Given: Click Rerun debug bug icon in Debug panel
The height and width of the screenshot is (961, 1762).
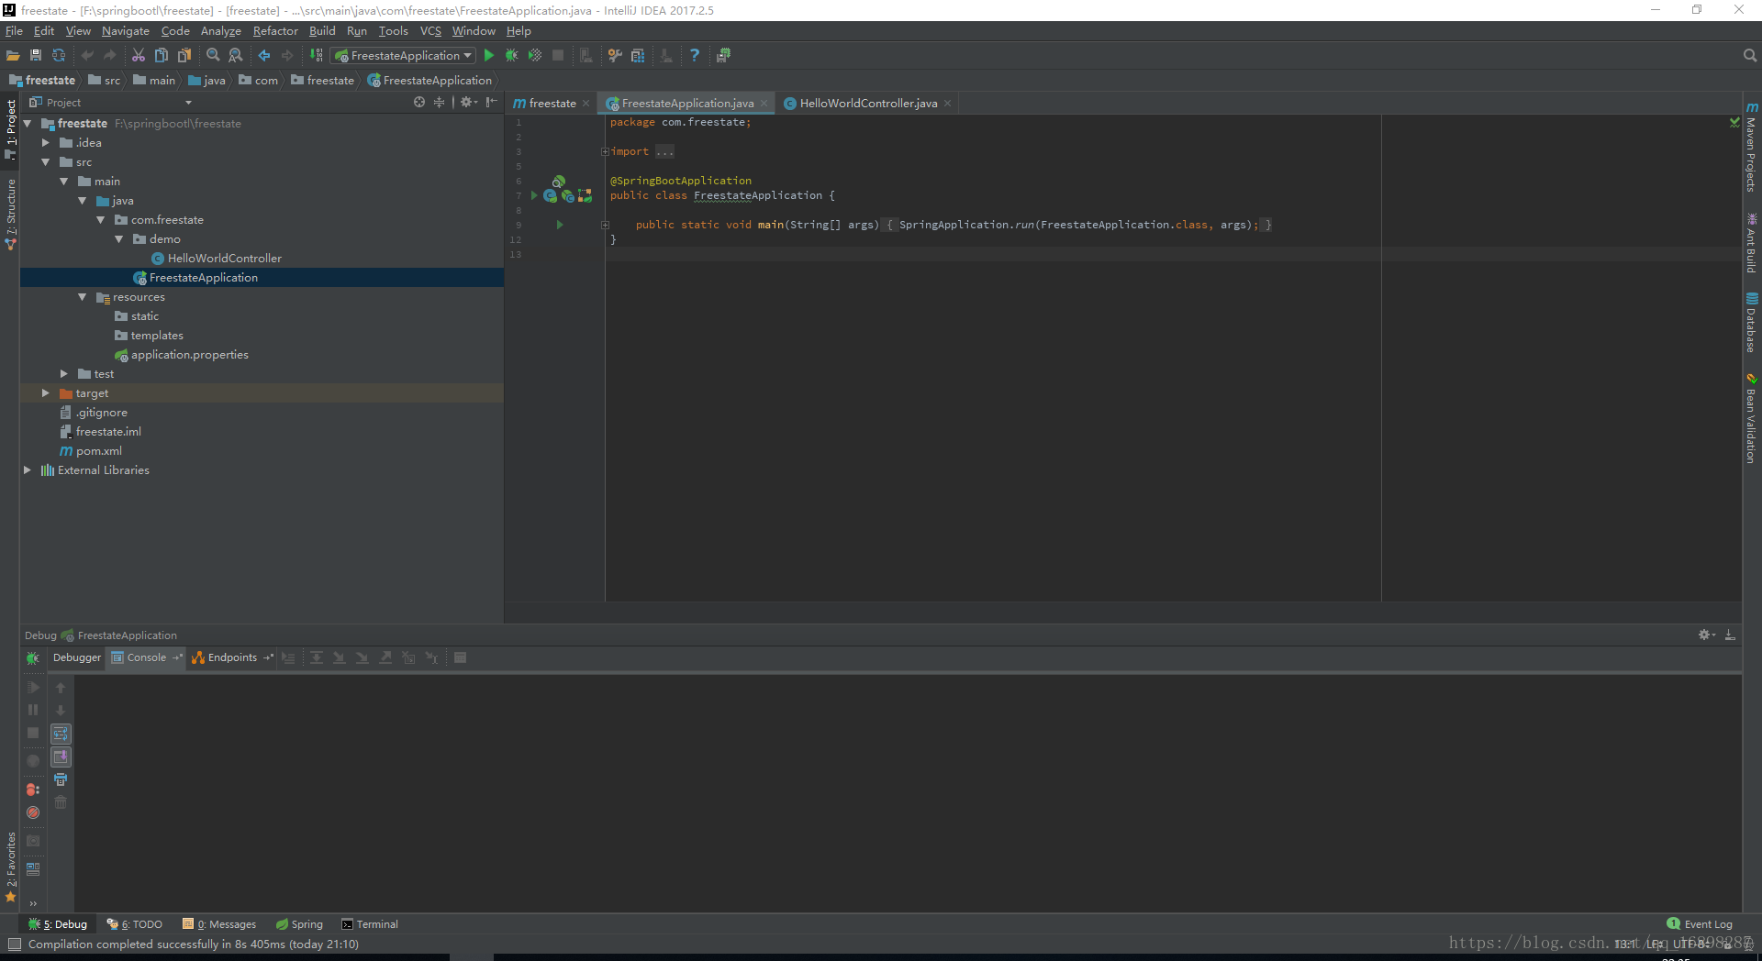Looking at the screenshot, I should (x=33, y=658).
